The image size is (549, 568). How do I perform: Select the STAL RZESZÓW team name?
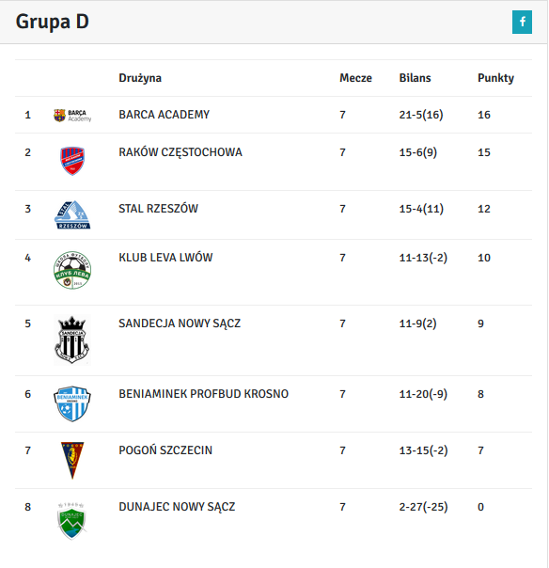pos(158,209)
